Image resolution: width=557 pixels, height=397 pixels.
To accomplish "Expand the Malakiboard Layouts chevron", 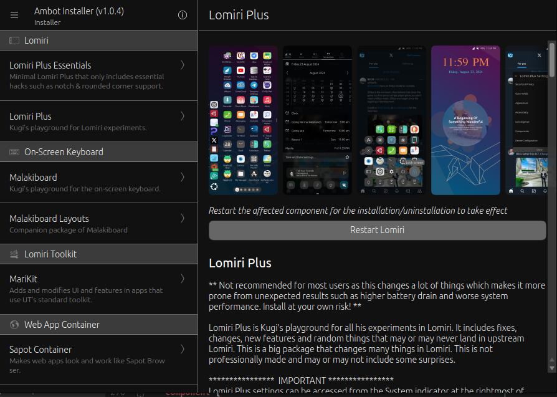I will [183, 218].
